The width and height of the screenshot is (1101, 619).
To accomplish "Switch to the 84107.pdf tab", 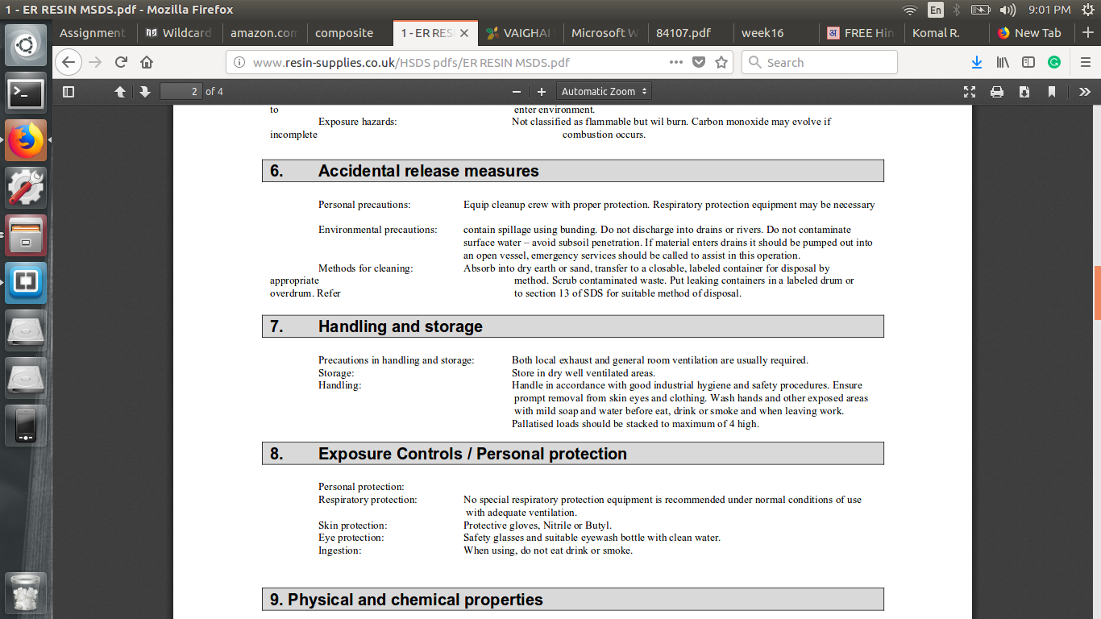I will point(690,33).
